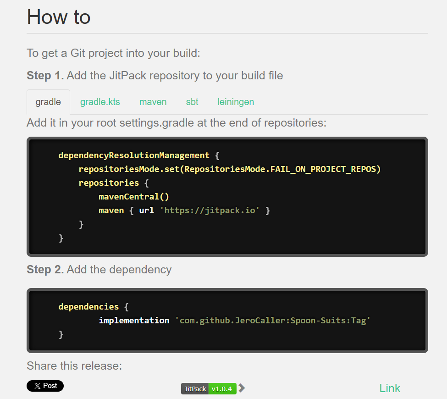Click the implementation dependency string 'com.github.JeroCaller:Spoon-Suits:Tag'
The width and height of the screenshot is (447, 399).
pos(272,321)
